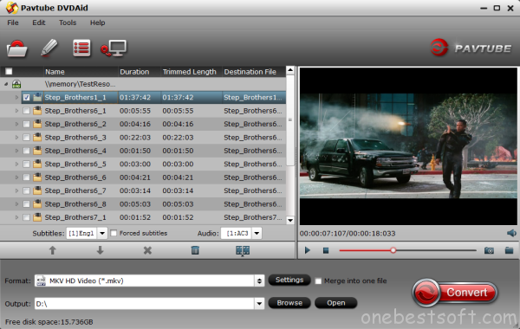The width and height of the screenshot is (520, 329).
Task: Open the Tools menu
Action: point(68,23)
